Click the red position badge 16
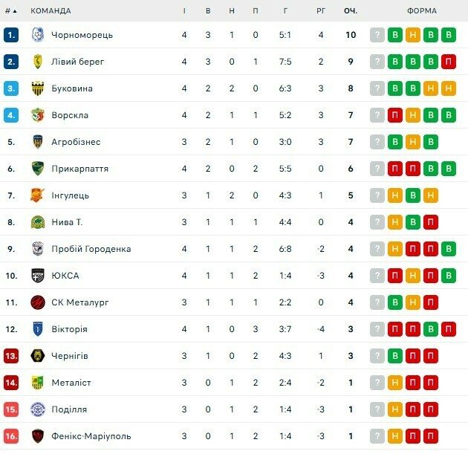This screenshot has width=468, height=454. [x=11, y=436]
